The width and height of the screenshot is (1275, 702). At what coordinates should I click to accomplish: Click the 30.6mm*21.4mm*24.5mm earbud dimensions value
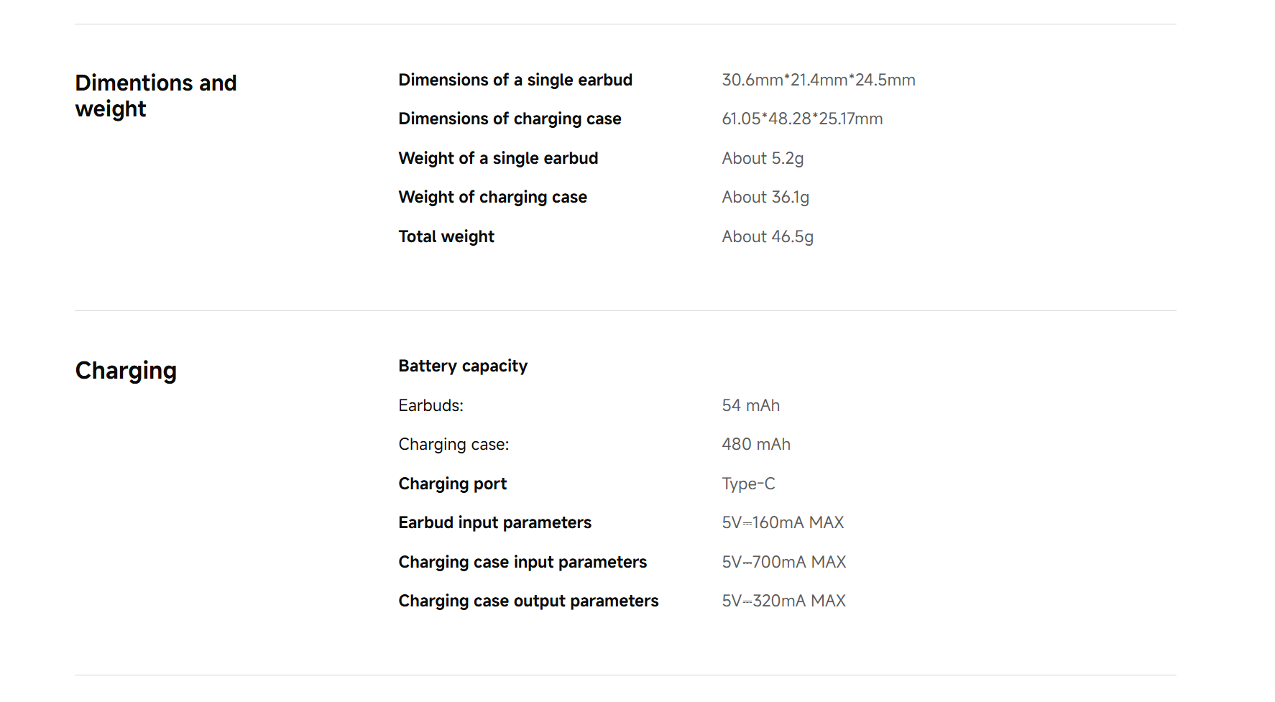coord(818,80)
